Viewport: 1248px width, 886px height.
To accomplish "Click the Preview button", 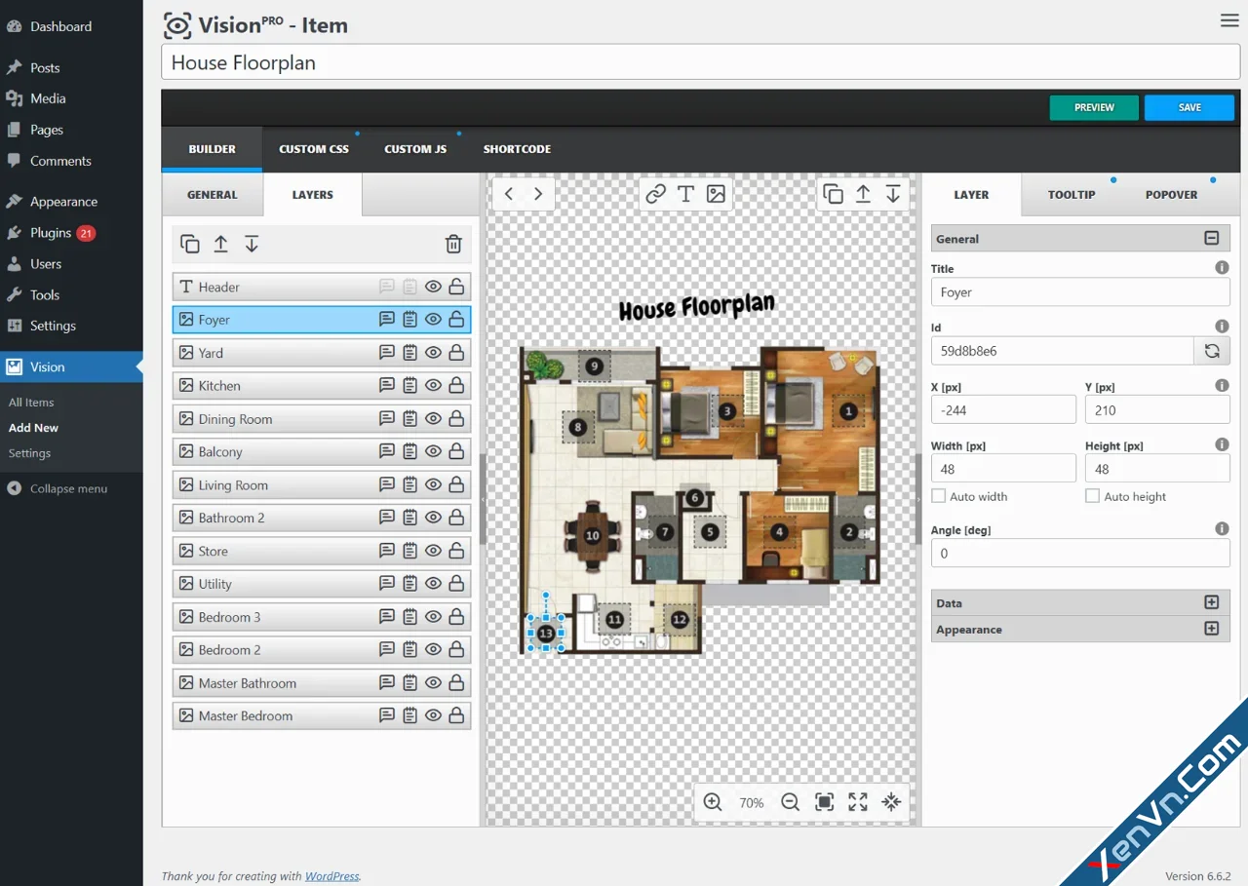I will click(x=1094, y=107).
